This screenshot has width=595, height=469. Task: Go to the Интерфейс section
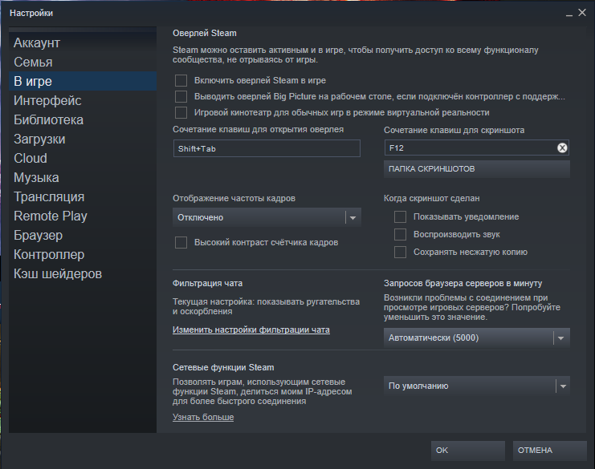point(83,100)
